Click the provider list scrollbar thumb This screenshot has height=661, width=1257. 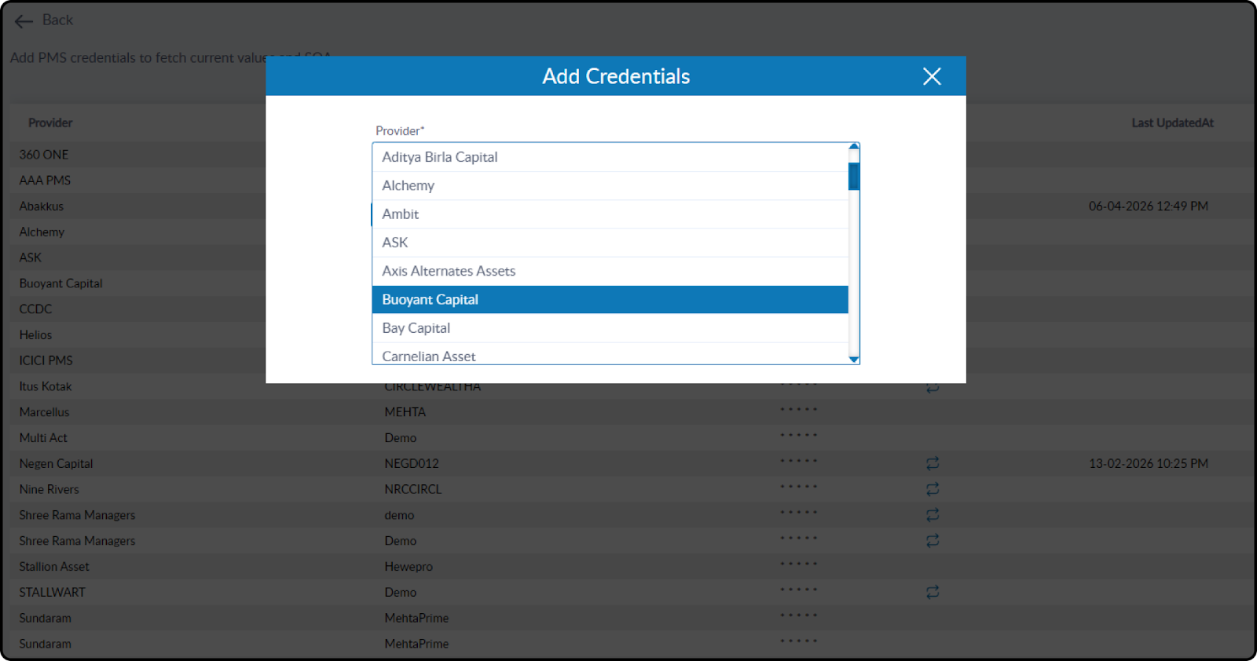tap(854, 177)
